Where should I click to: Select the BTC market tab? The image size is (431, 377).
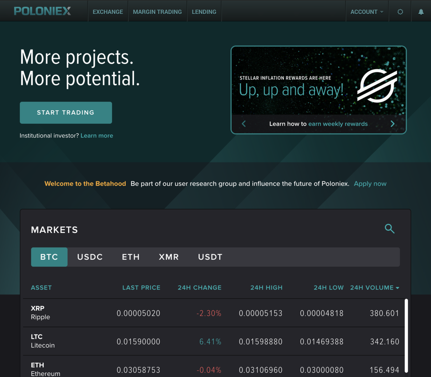49,257
